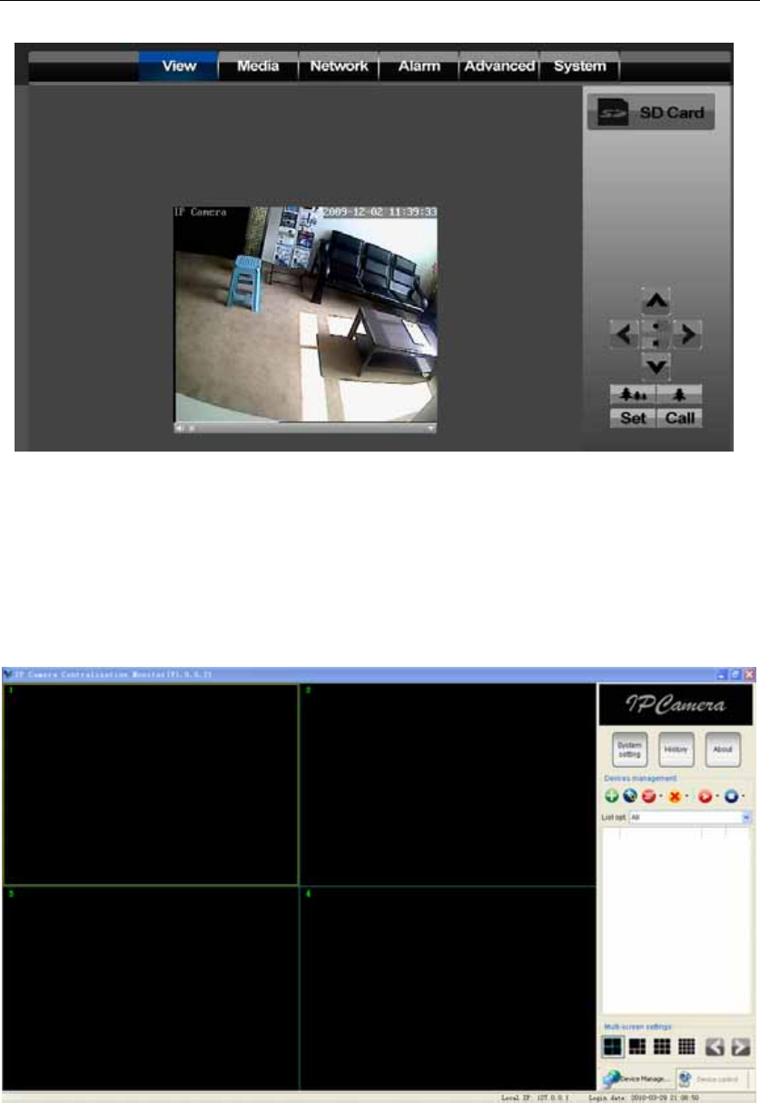Viewport: 760px width, 1103px height.
Task: Pan the camera left with PTZ arrow
Action: tap(625, 335)
